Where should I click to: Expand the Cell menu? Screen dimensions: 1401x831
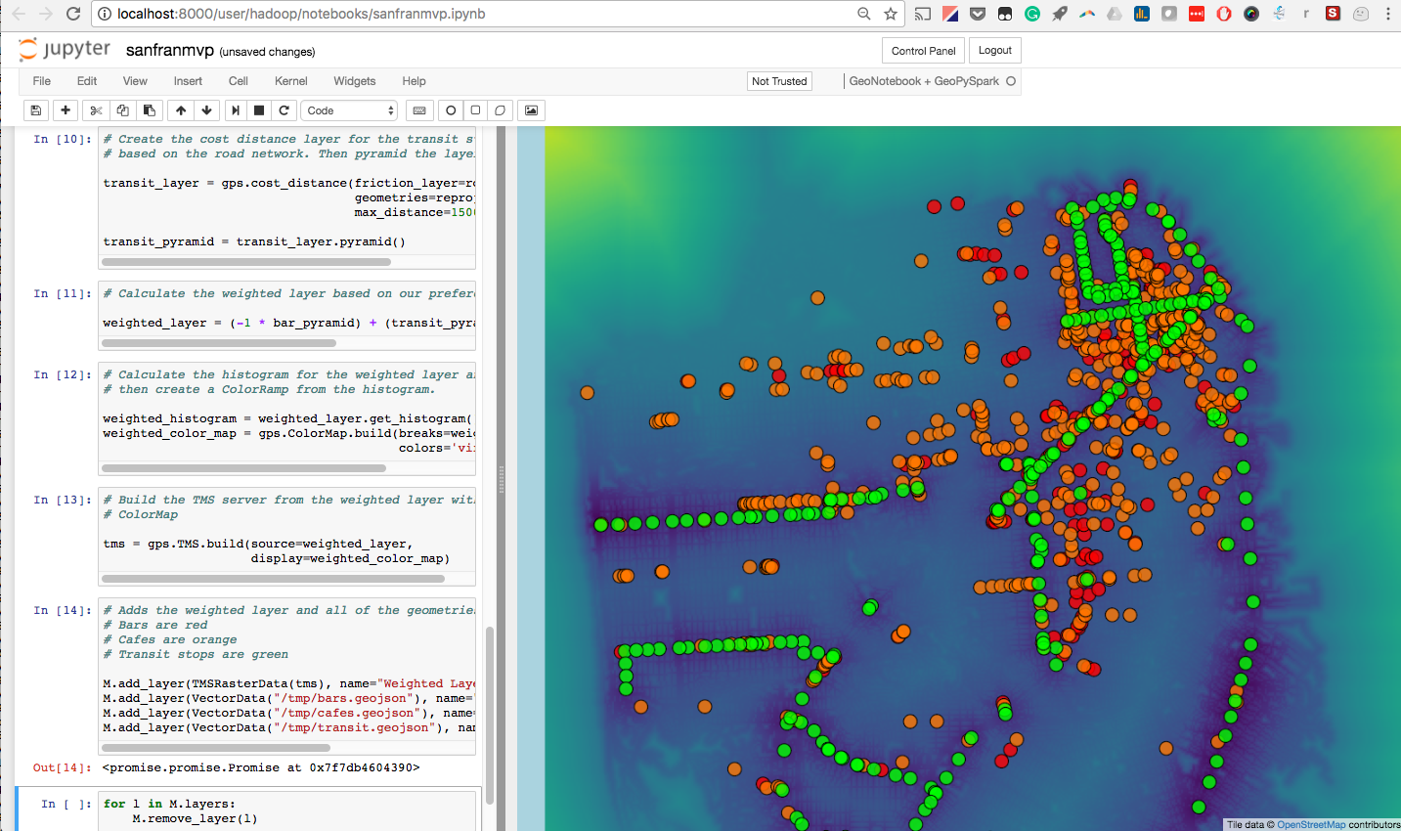pyautogui.click(x=238, y=81)
